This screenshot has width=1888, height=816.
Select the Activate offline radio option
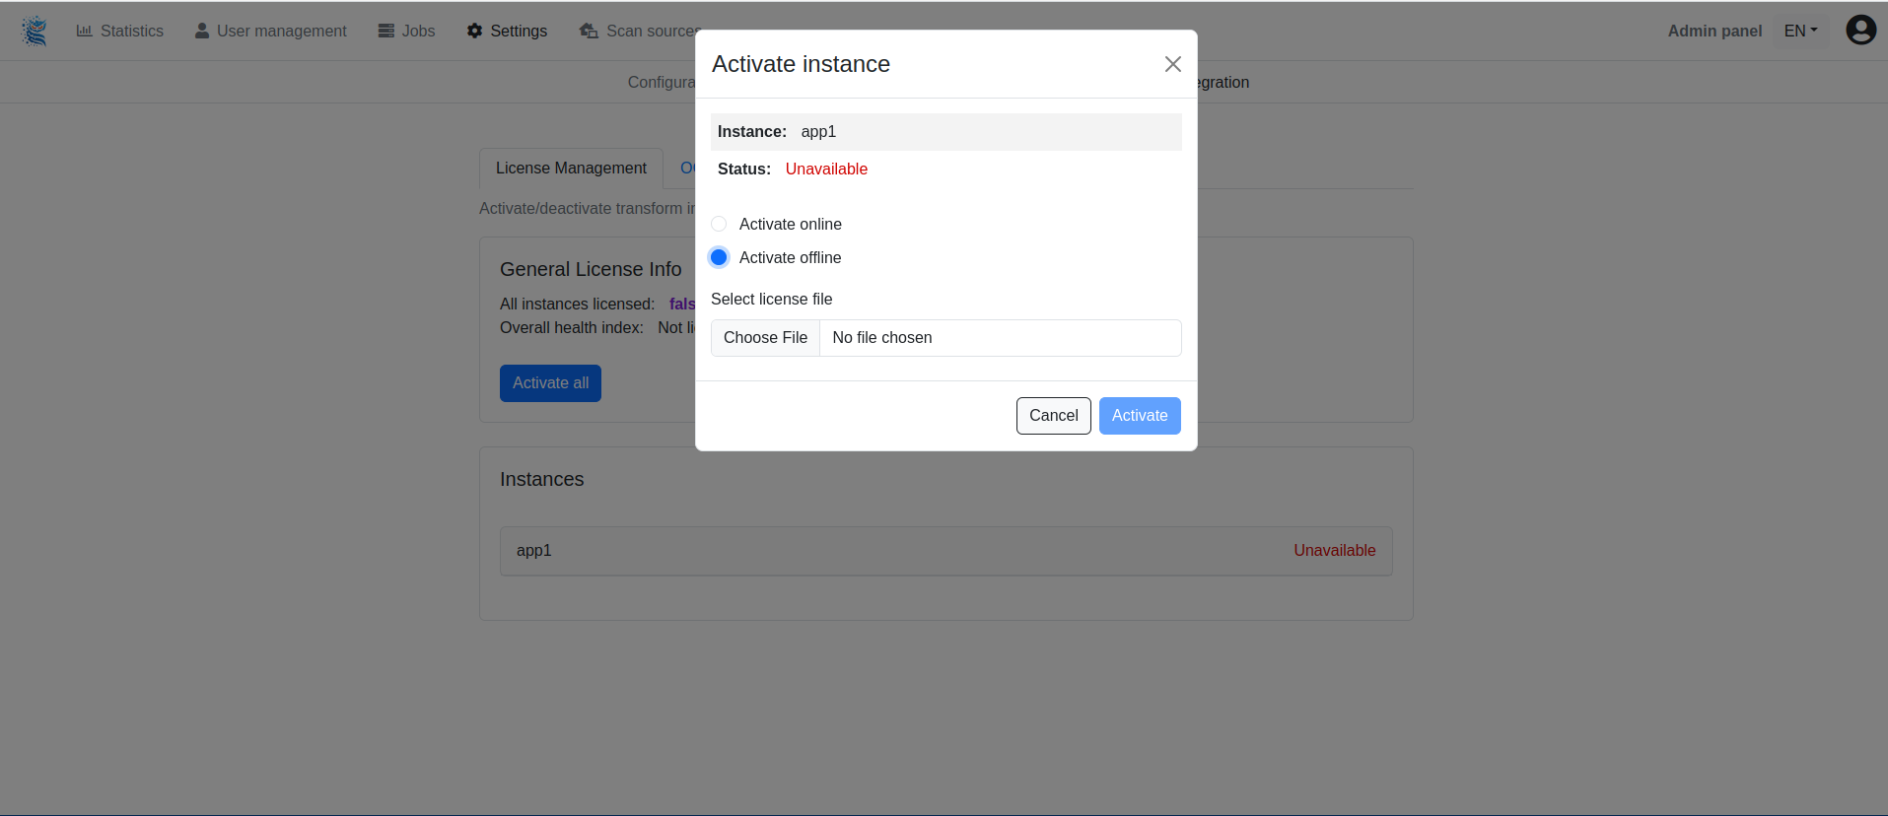point(719,257)
